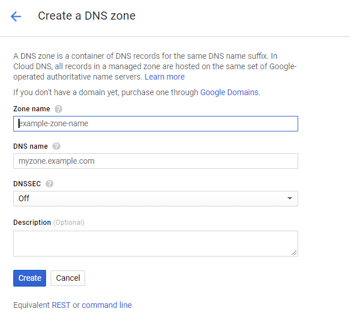This screenshot has height=335, width=350.
Task: Click inside the Description text area
Action: coord(155,243)
